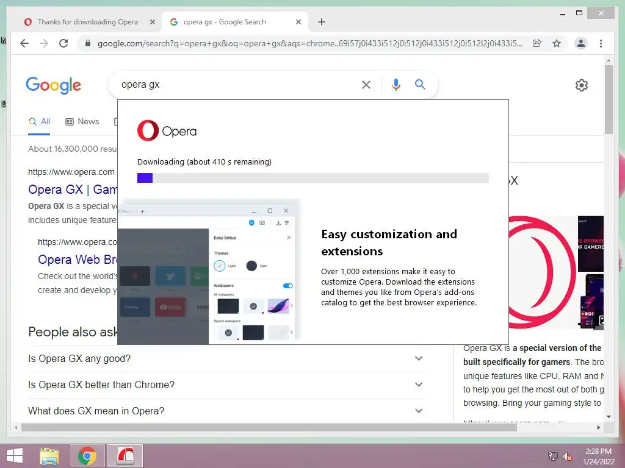
Task: Expand "What does GX mean in Opera?"
Action: [x=226, y=411]
